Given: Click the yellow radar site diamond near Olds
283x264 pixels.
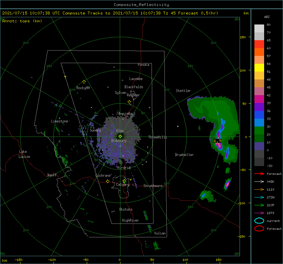Looking at the screenshot, I should point(120,137).
